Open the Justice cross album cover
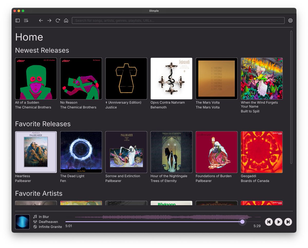308x248 pixels. click(126, 78)
